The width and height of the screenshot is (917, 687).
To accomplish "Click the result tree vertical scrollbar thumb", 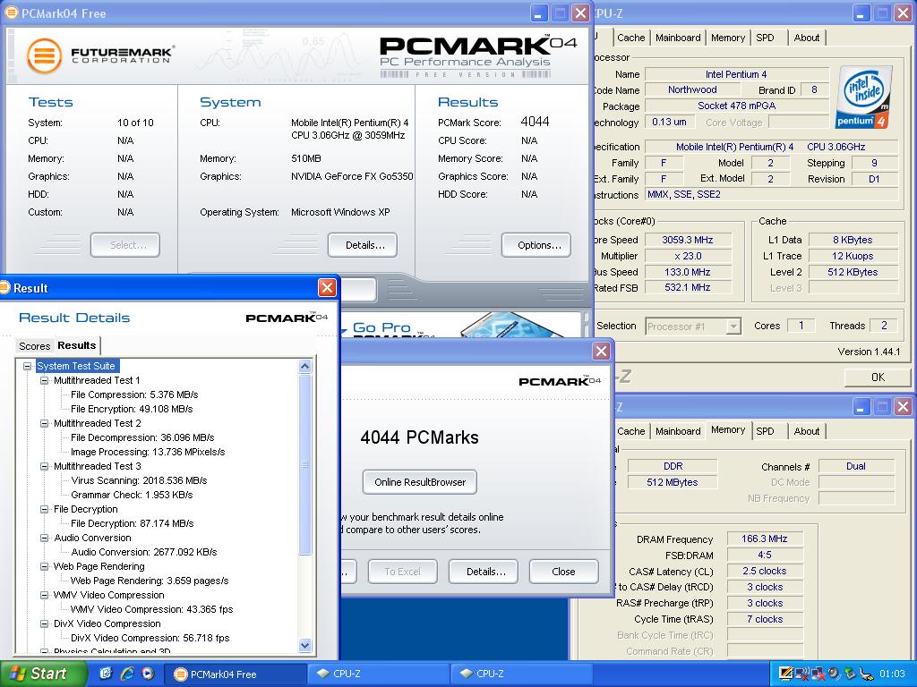I will pyautogui.click(x=304, y=464).
